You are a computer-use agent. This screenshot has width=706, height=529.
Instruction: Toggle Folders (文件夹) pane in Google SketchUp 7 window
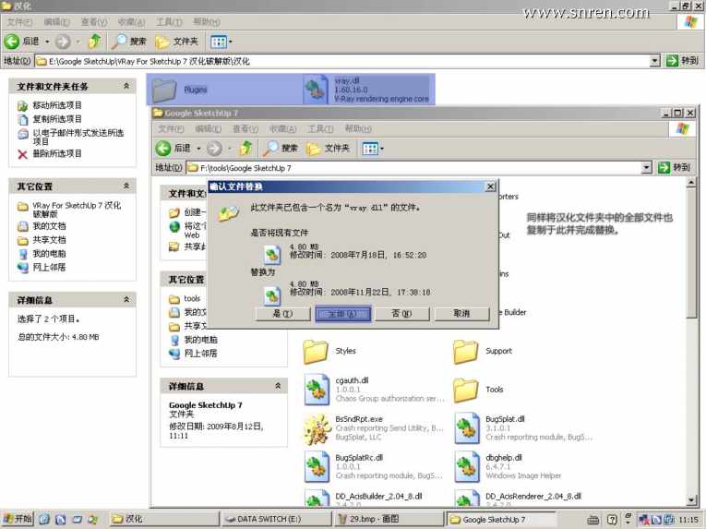tap(328, 148)
